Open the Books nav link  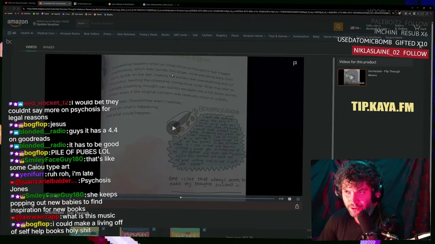coord(166,35)
